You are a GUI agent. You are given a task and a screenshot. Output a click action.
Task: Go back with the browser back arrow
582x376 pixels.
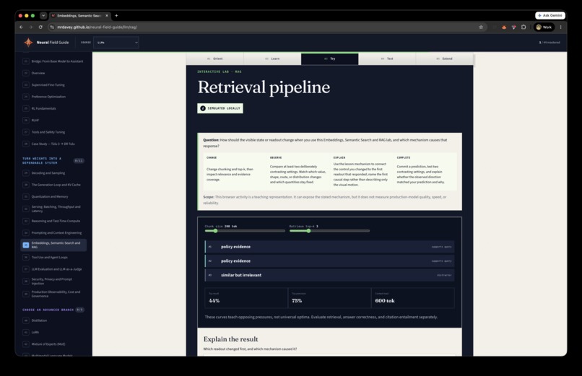click(21, 27)
